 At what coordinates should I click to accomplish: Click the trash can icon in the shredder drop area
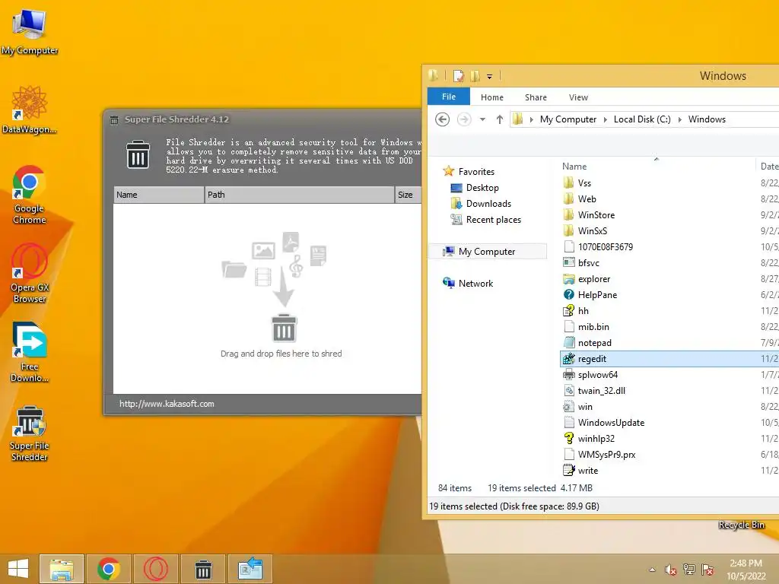[284, 328]
